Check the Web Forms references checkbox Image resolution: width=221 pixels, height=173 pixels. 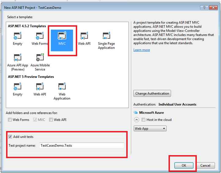coord(10,120)
